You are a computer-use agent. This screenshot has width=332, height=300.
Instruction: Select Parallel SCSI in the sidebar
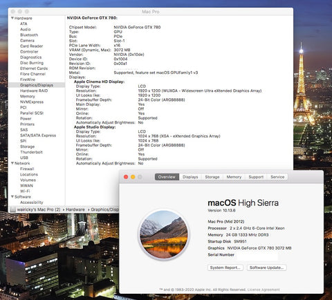coord(32,113)
